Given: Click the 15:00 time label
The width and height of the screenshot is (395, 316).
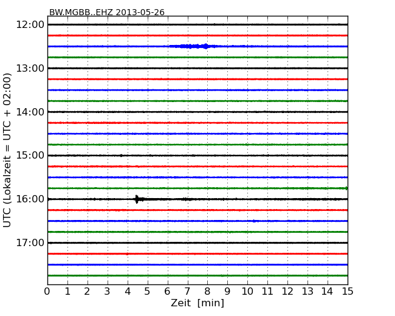Looking at the screenshot, I should click(30, 156).
